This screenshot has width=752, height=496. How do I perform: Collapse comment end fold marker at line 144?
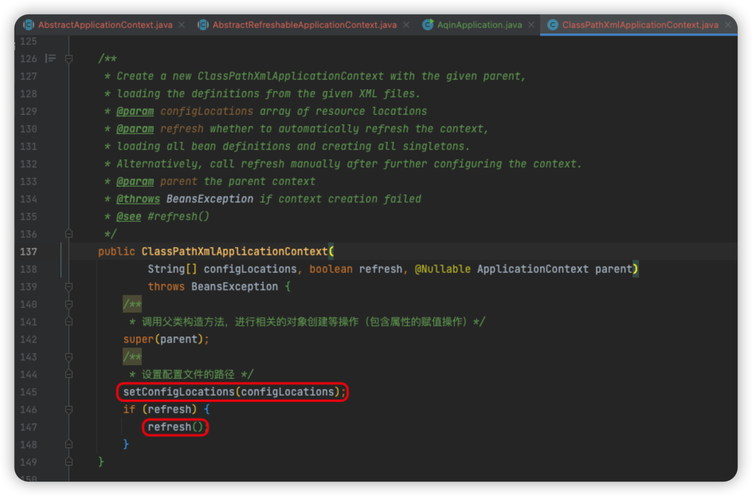coord(69,374)
